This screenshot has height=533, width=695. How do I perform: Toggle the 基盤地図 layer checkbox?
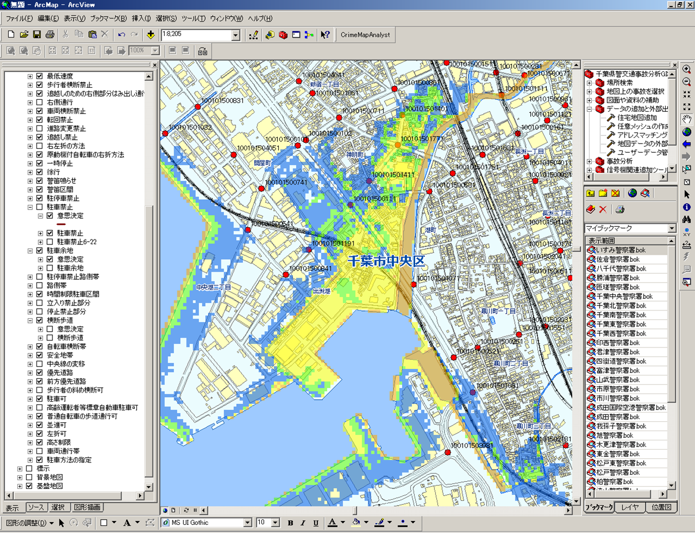[29, 486]
